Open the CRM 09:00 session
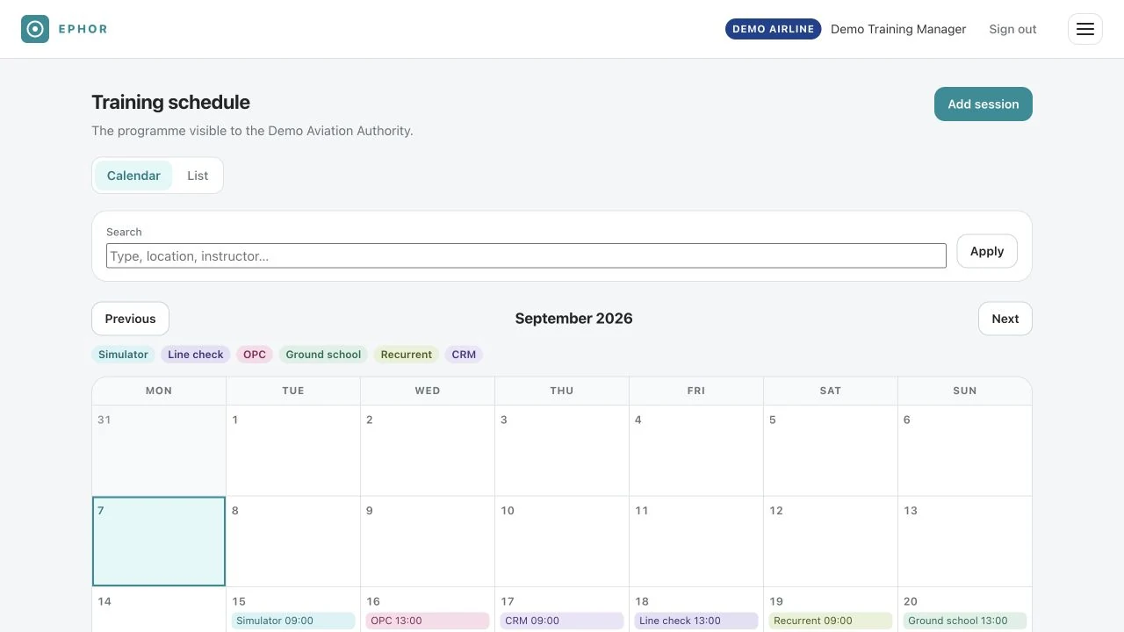This screenshot has height=632, width=1124. click(x=562, y=621)
